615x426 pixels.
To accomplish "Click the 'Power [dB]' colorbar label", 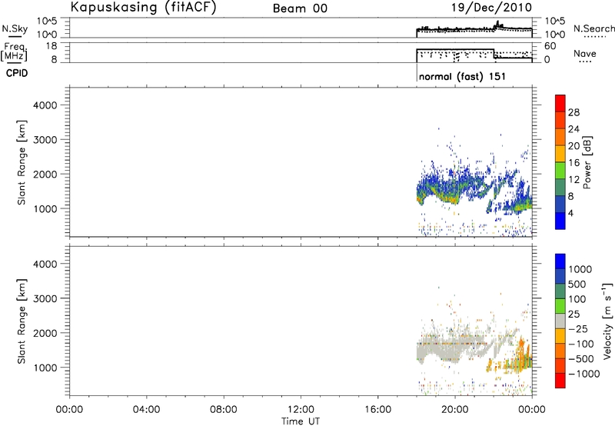I will click(587, 162).
